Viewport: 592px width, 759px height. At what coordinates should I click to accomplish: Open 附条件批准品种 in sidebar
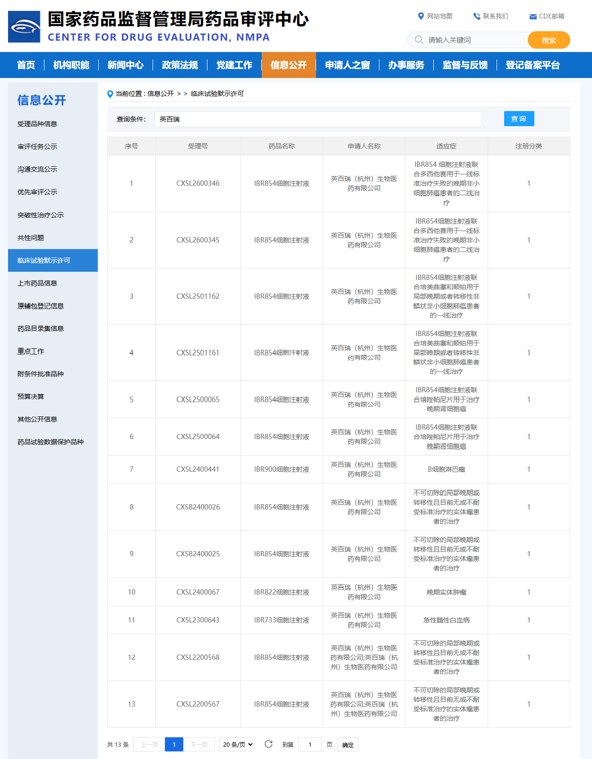(x=41, y=374)
